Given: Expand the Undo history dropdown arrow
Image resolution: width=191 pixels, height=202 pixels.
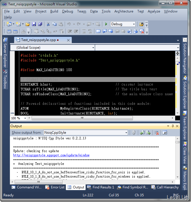Looking at the screenshot, I should [x=74, y=24].
